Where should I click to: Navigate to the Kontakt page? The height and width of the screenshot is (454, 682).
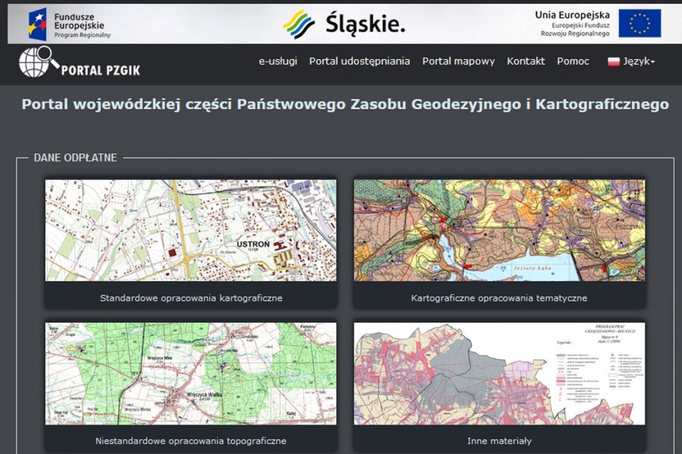525,61
